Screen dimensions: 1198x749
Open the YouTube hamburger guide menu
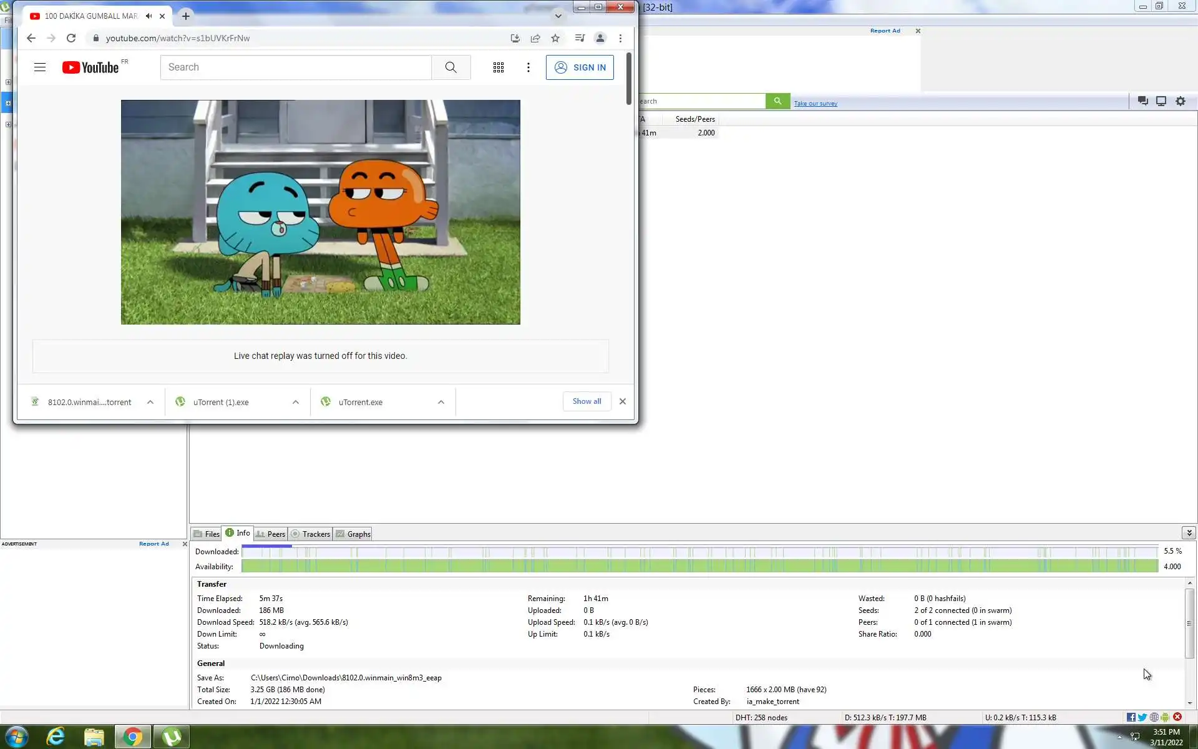pyautogui.click(x=40, y=67)
